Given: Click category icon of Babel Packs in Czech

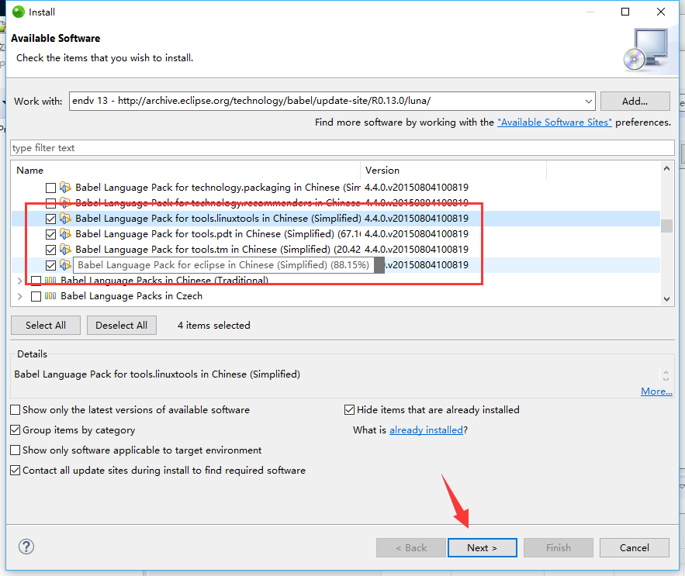Looking at the screenshot, I should [50, 296].
